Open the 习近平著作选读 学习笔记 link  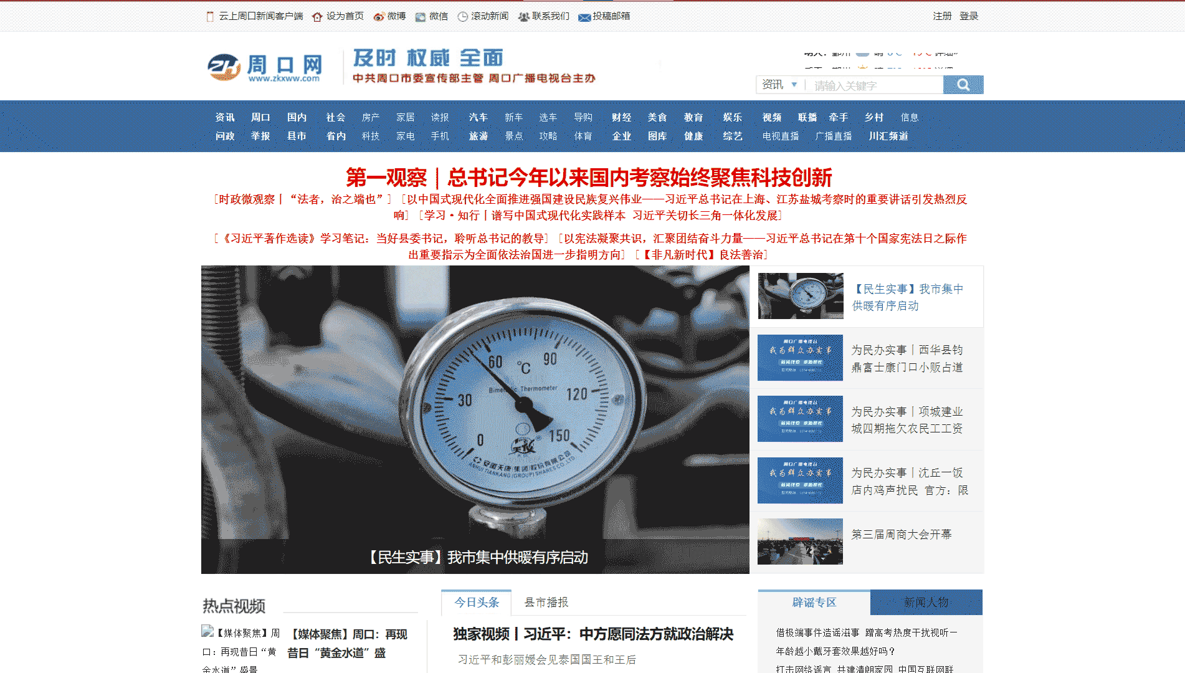[x=381, y=239]
